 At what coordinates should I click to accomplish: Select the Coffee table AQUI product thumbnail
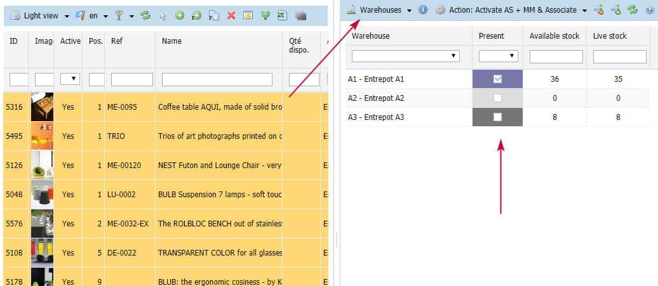click(42, 107)
